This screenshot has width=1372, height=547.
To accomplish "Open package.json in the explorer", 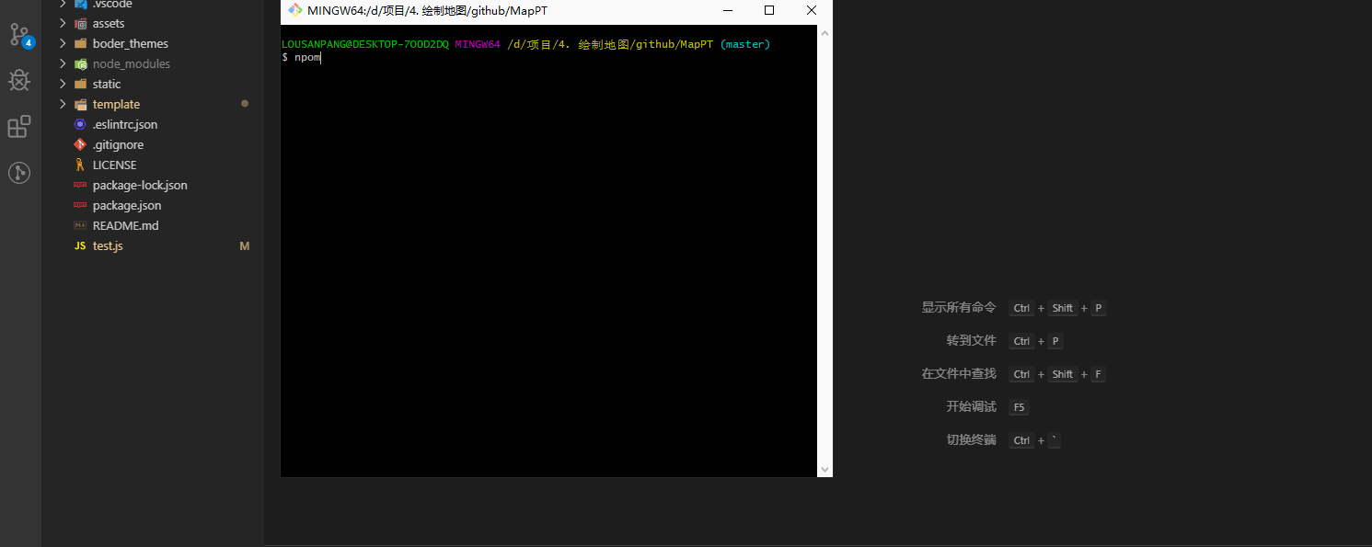I will click(127, 205).
